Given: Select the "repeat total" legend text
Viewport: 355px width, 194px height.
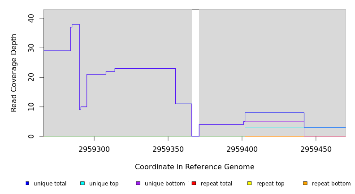Looking at the screenshot, I should point(216,184).
